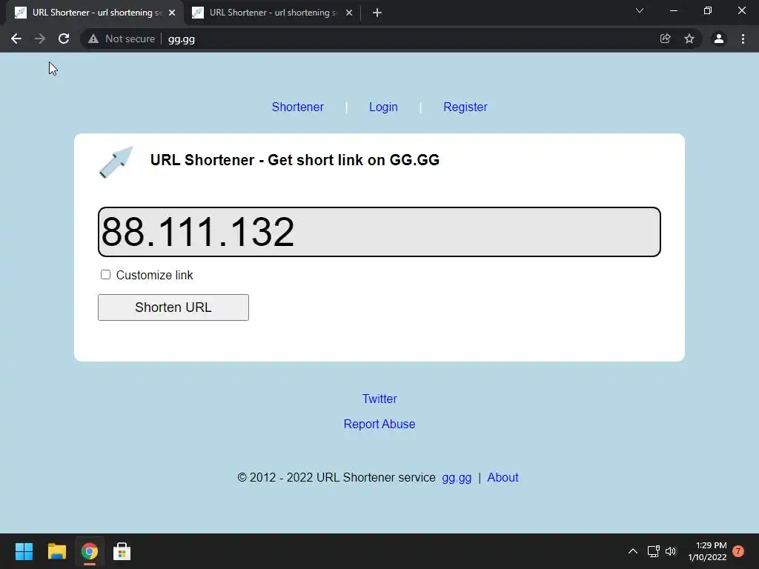Open the Twitter link

[x=379, y=399]
